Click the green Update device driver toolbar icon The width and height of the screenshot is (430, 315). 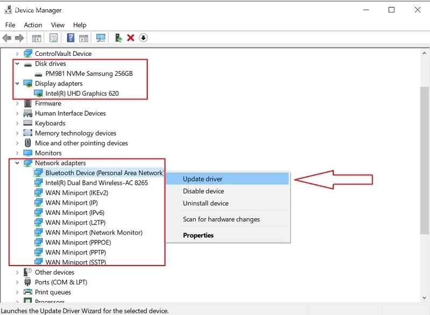click(118, 38)
